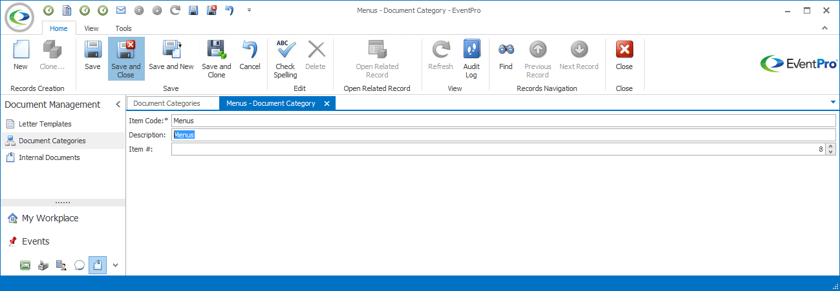
Task: Switch to the Home ribbon tab
Action: (x=59, y=28)
